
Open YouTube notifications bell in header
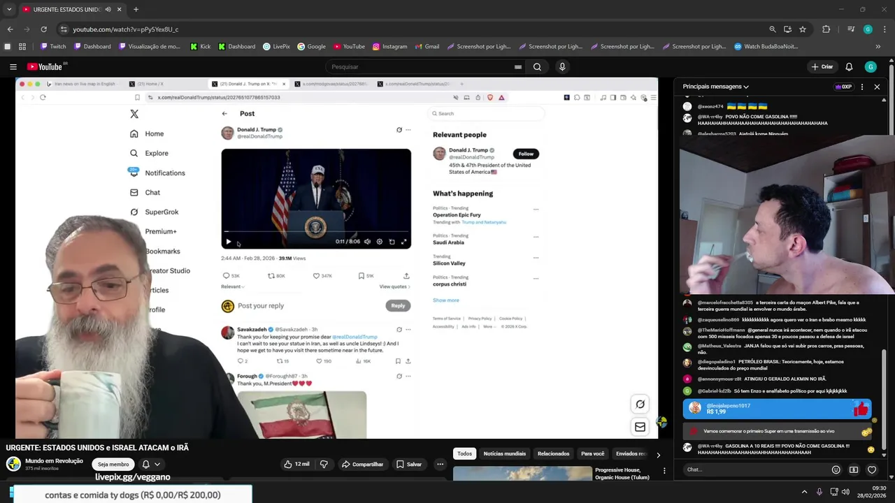pyautogui.click(x=849, y=67)
